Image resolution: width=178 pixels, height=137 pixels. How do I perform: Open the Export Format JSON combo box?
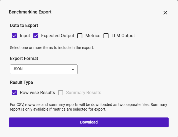44,69
